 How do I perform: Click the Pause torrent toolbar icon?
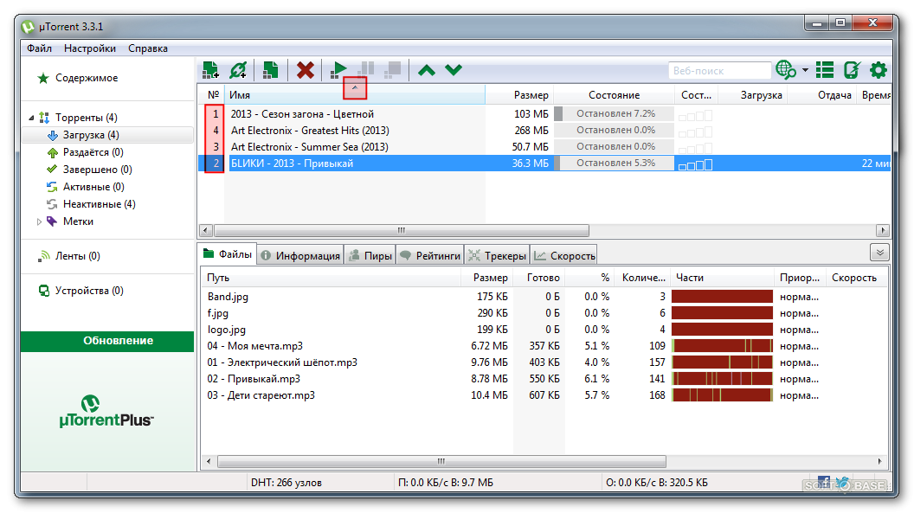click(x=366, y=70)
